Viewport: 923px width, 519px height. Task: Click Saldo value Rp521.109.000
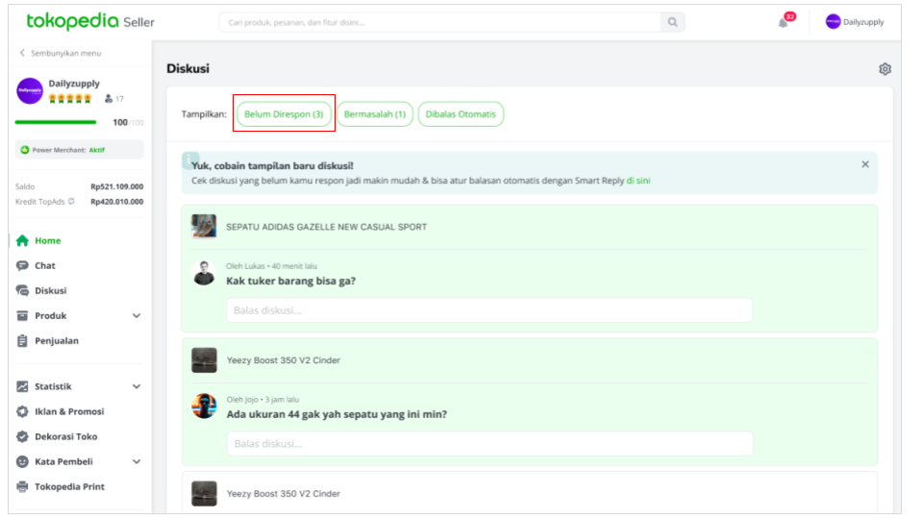tap(116, 186)
